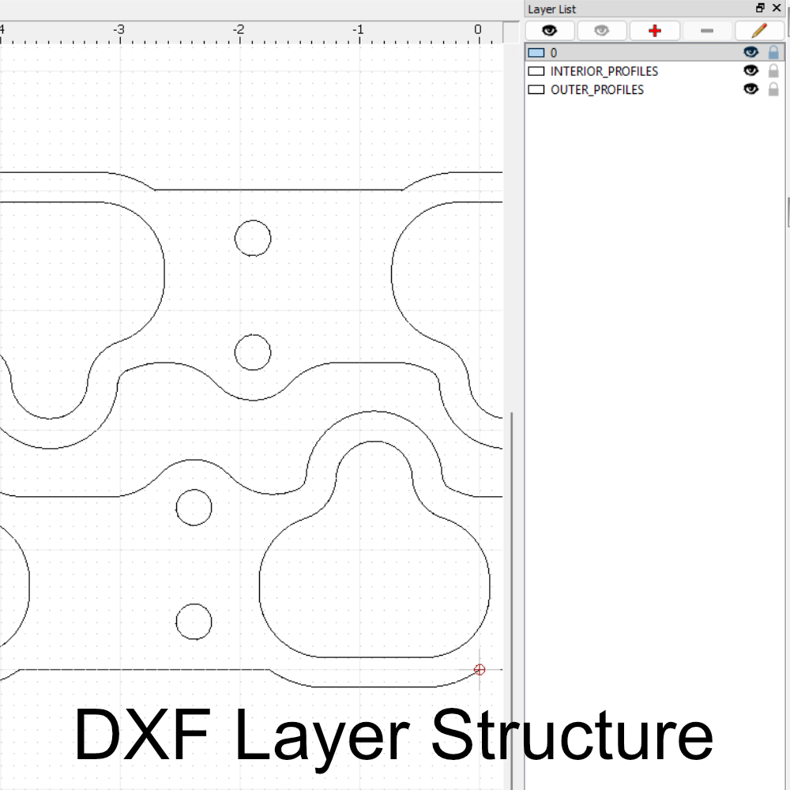Lock the INTERIOR_PROFILES layer
This screenshot has height=790, width=790.
[774, 71]
